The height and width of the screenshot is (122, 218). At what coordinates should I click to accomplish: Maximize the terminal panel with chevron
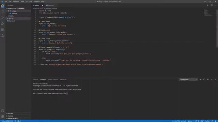pyautogui.click(x=212, y=80)
